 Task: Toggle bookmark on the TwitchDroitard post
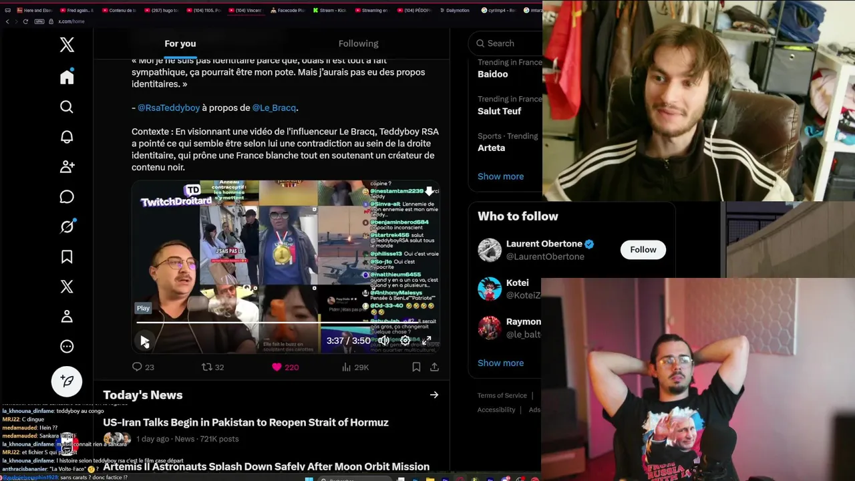(416, 367)
